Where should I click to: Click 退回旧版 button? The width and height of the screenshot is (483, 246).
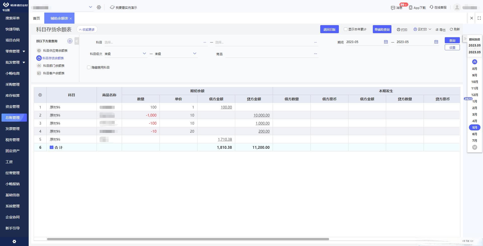[329, 29]
